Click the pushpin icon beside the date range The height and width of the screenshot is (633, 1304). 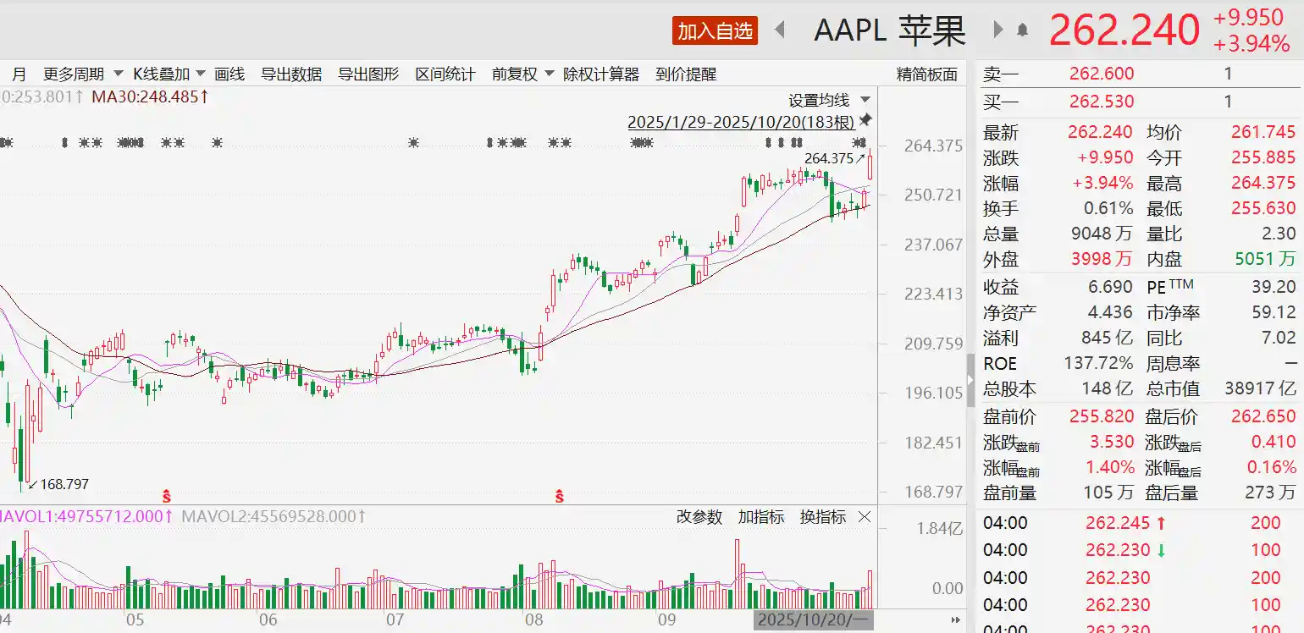coord(865,120)
